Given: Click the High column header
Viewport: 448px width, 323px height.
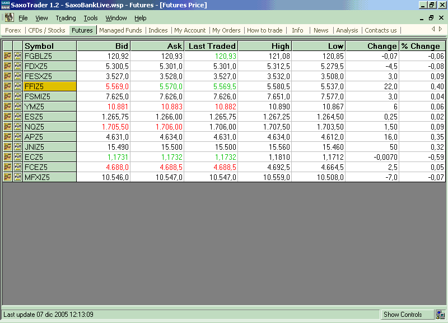Looking at the screenshot, I should (265, 46).
